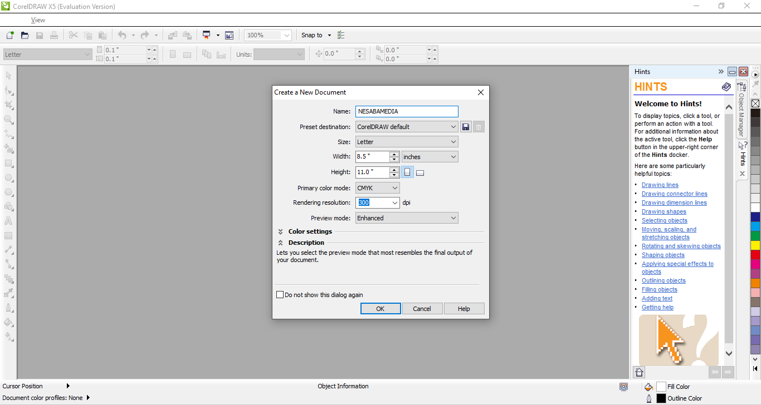Open the Hints help book icon
Screen dimensions: 761x405
(x=726, y=87)
